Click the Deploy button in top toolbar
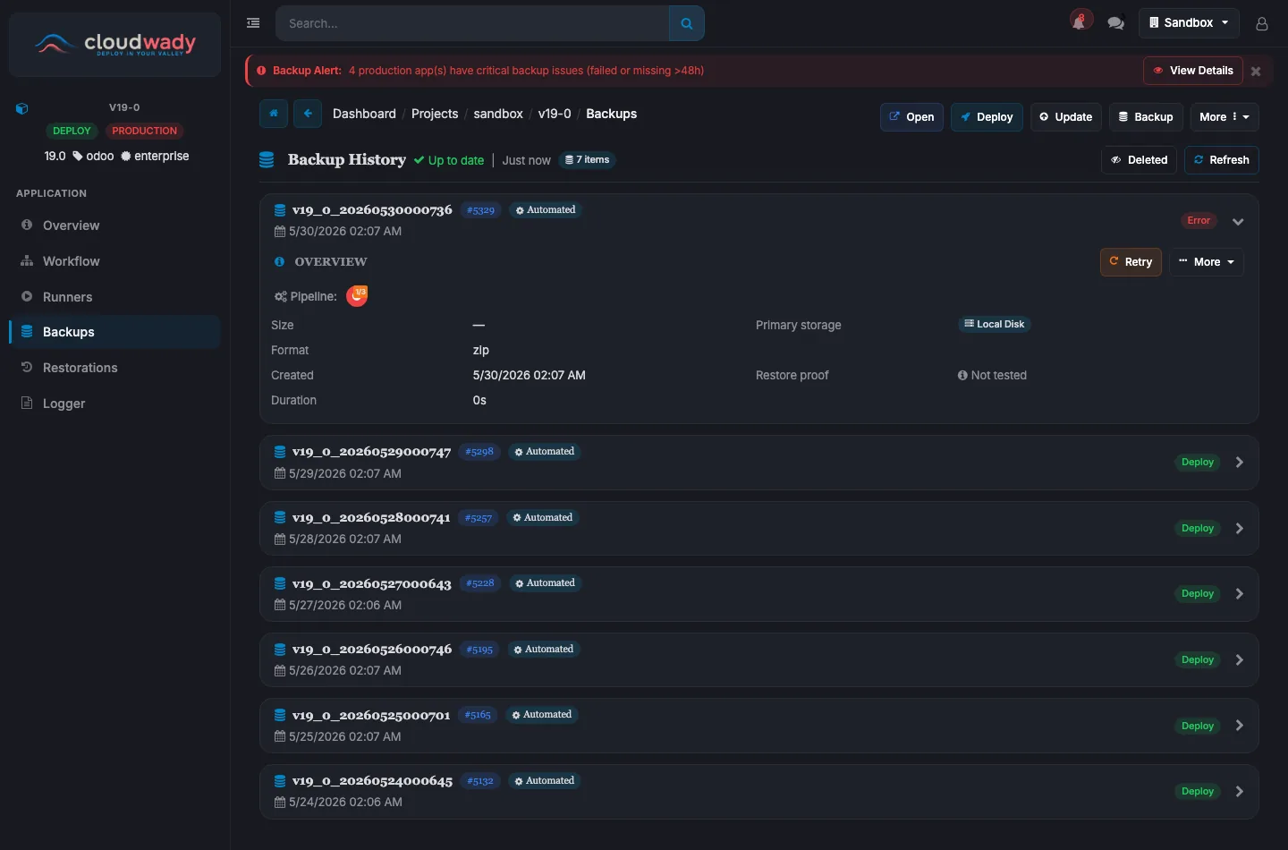The image size is (1288, 850). [987, 117]
